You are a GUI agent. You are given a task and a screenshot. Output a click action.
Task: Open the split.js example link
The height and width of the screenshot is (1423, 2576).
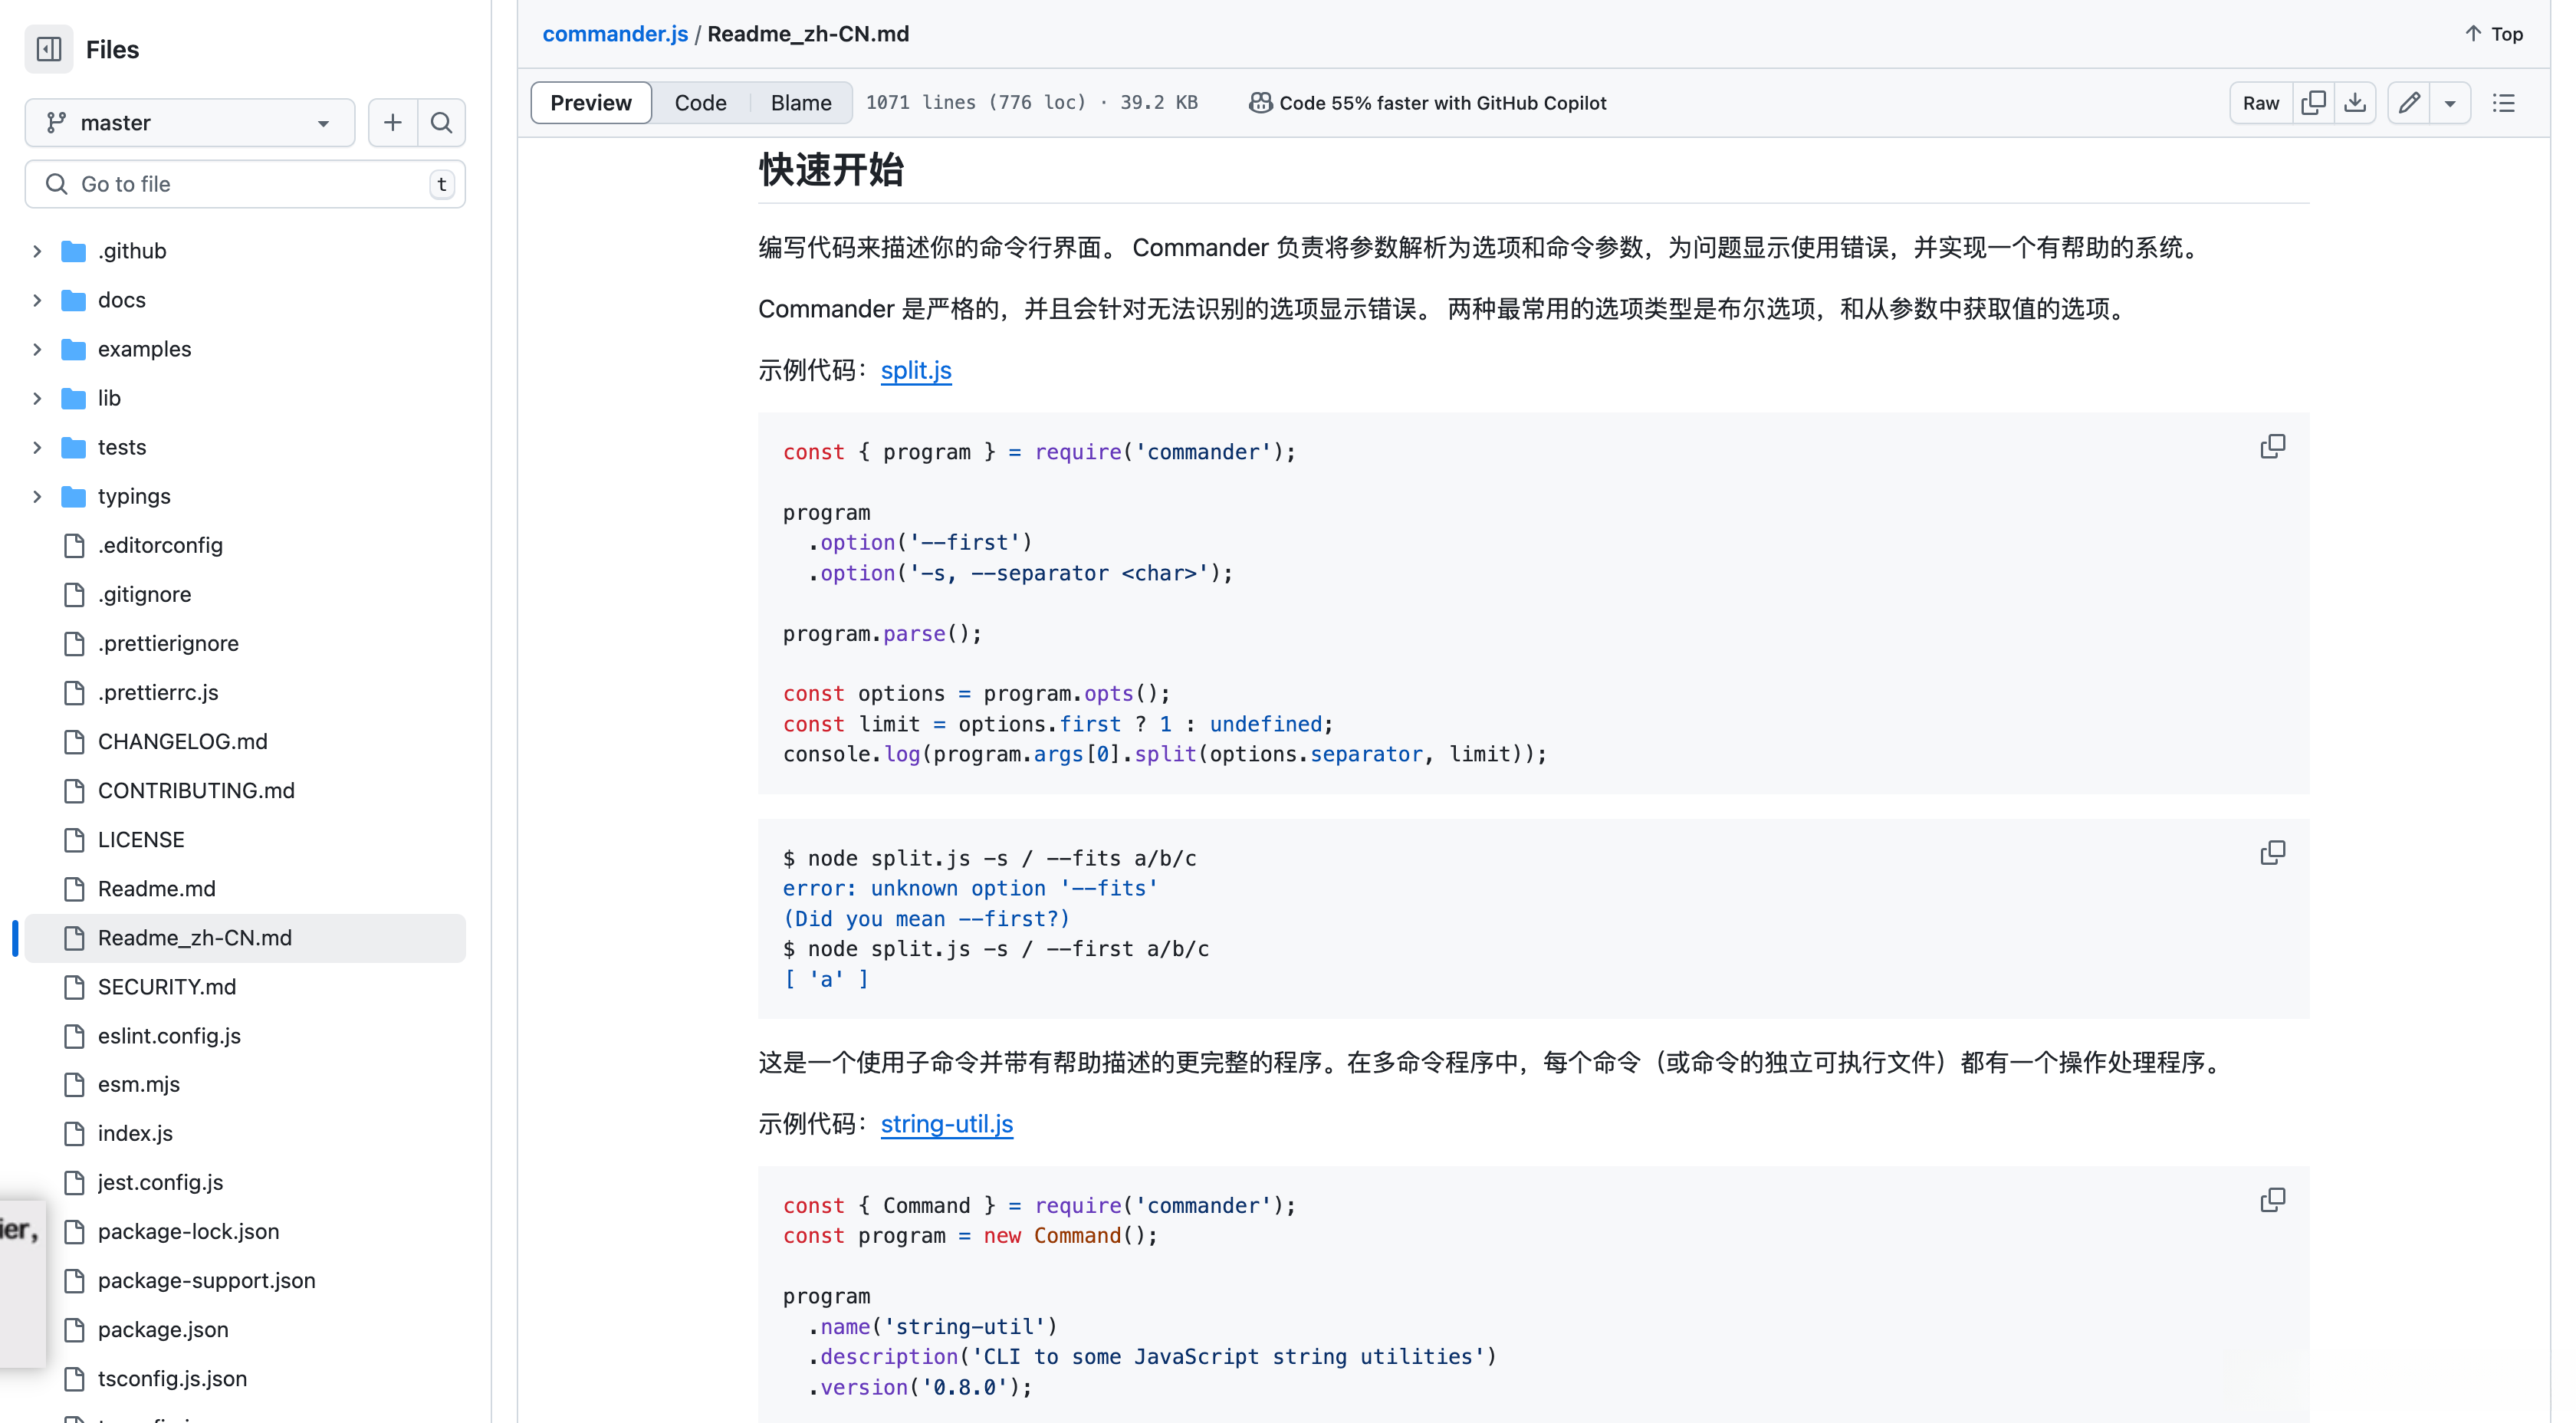click(x=915, y=370)
